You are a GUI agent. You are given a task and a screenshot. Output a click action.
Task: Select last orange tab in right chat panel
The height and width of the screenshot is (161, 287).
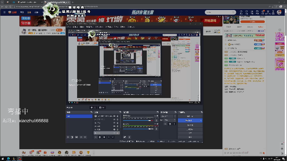[x=260, y=27]
